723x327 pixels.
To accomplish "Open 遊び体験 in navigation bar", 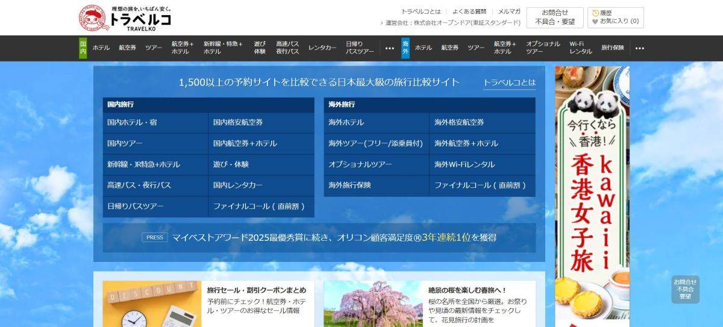I will coord(260,48).
